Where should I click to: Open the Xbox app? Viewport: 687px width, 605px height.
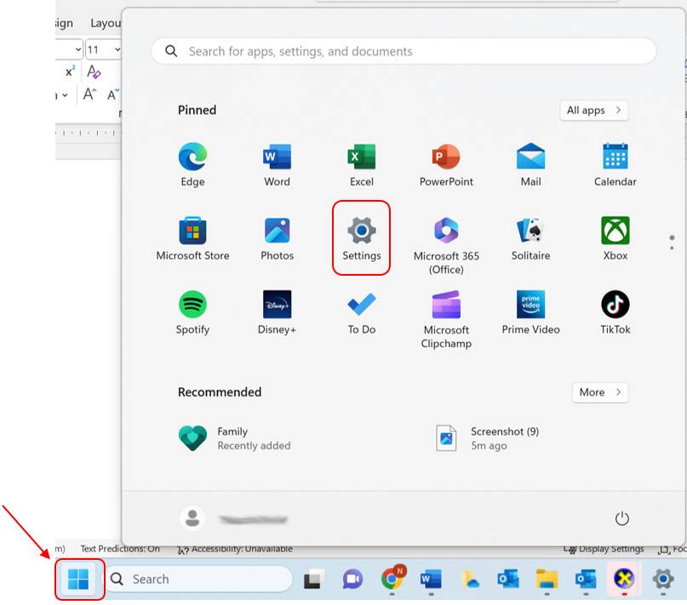point(615,238)
